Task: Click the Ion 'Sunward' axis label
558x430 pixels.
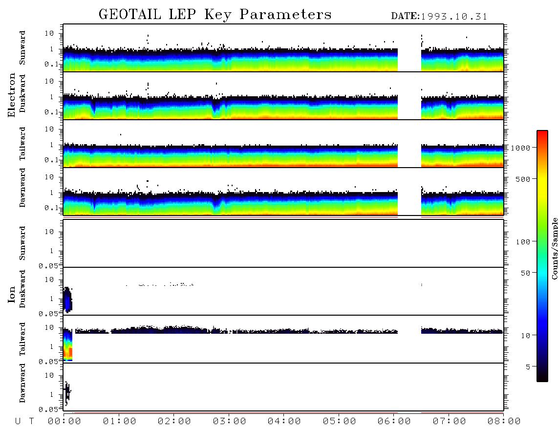Action: pos(22,243)
